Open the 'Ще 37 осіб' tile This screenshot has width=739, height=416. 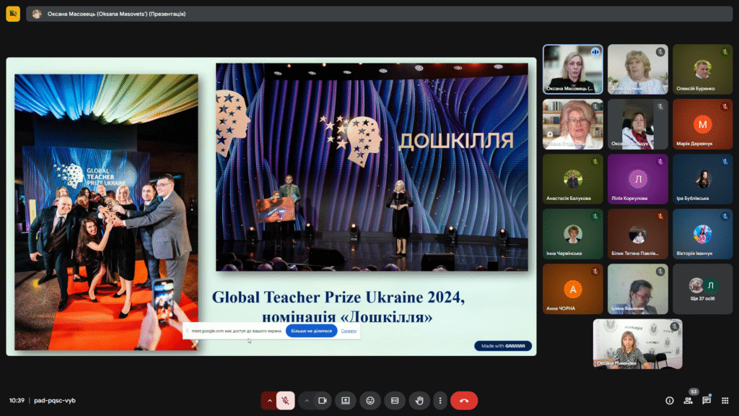click(x=703, y=289)
